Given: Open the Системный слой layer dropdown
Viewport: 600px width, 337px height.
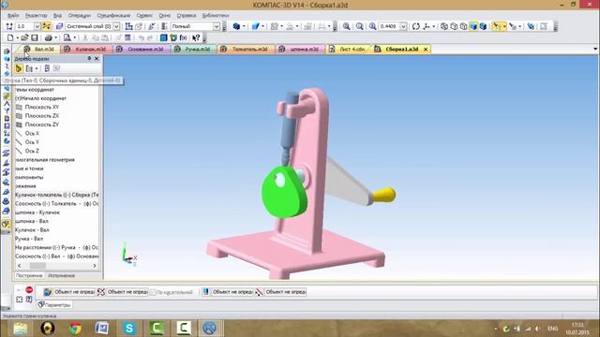Looking at the screenshot, I should [x=116, y=26].
